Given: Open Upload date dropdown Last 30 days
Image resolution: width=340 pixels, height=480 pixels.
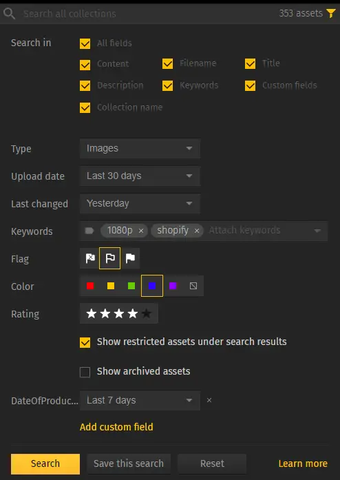Looking at the screenshot, I should point(140,176).
